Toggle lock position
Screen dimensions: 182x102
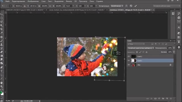pyautogui.click(x=143, y=52)
